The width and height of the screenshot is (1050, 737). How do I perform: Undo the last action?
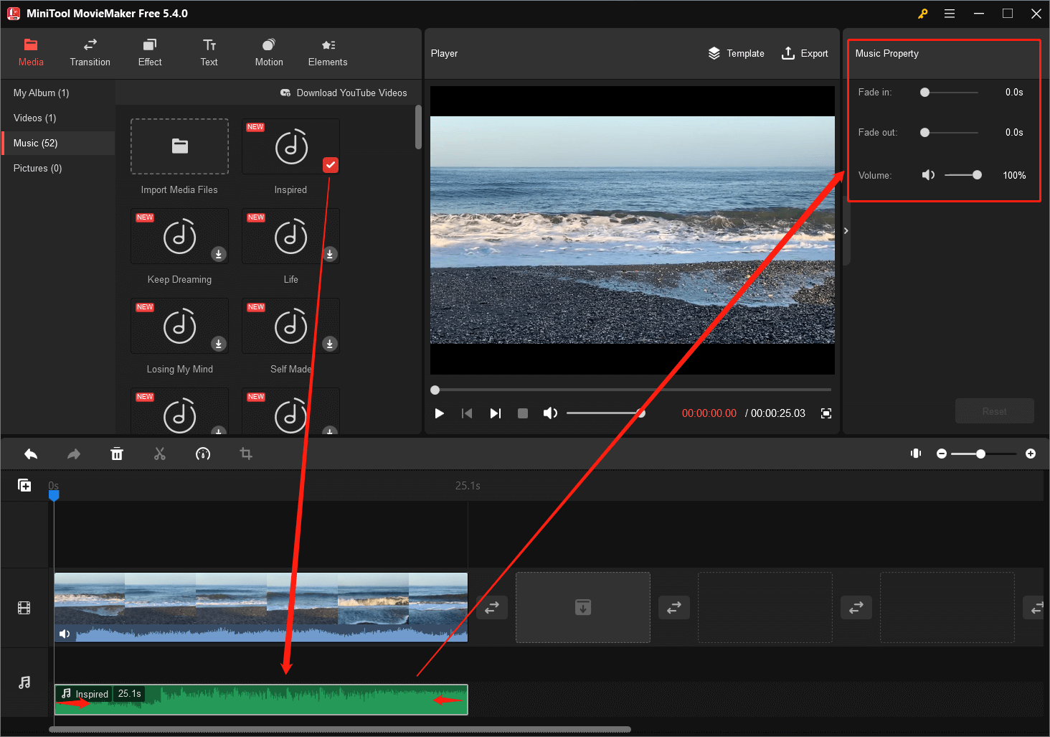pyautogui.click(x=31, y=454)
